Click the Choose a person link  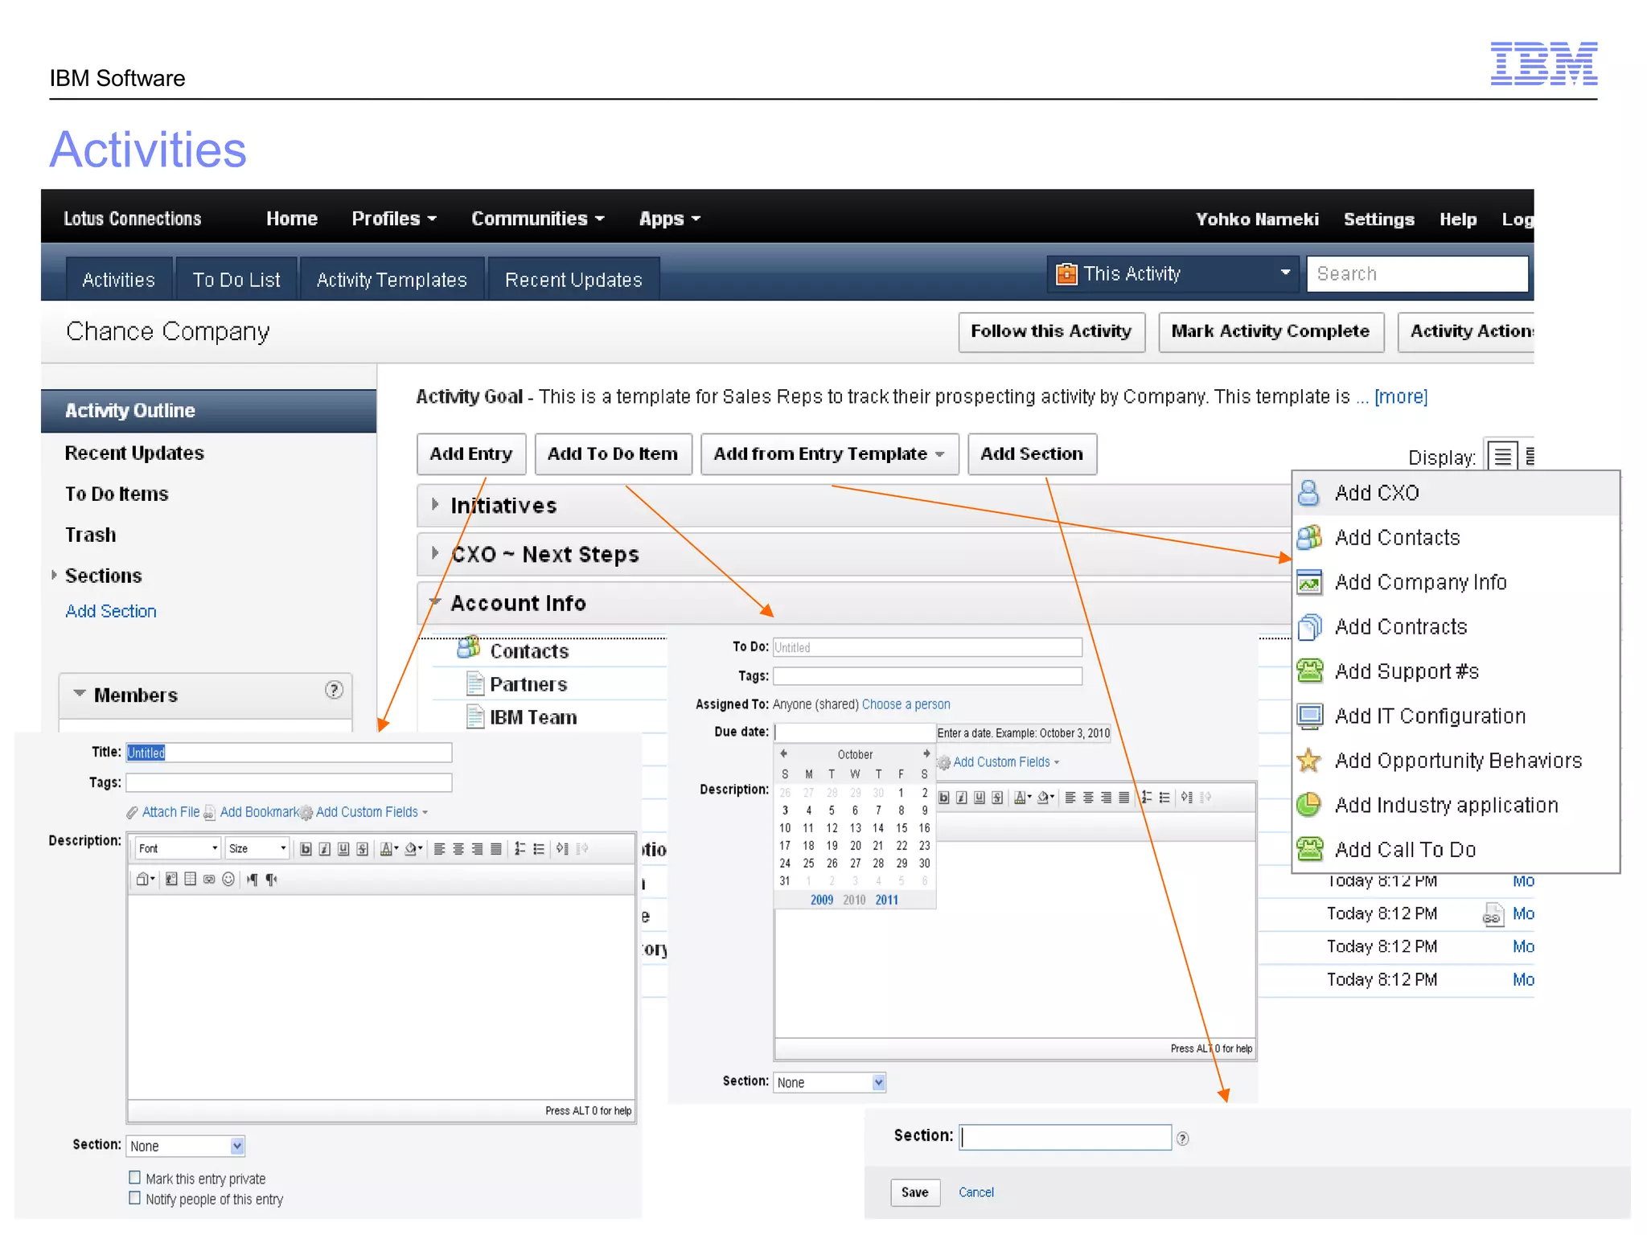(x=906, y=704)
